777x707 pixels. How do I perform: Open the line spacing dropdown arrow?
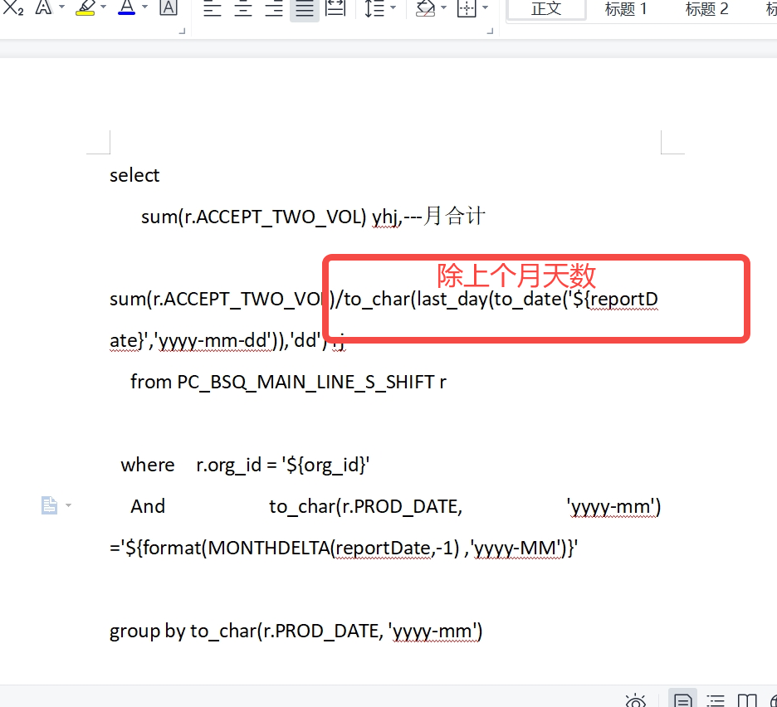coord(393,7)
